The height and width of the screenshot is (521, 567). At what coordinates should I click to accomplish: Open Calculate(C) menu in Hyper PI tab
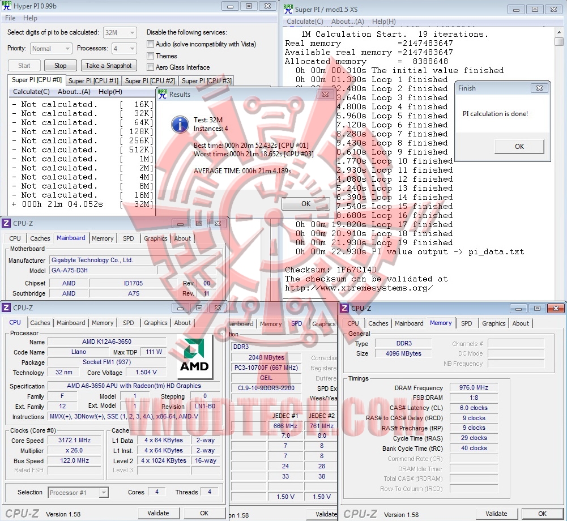point(31,92)
